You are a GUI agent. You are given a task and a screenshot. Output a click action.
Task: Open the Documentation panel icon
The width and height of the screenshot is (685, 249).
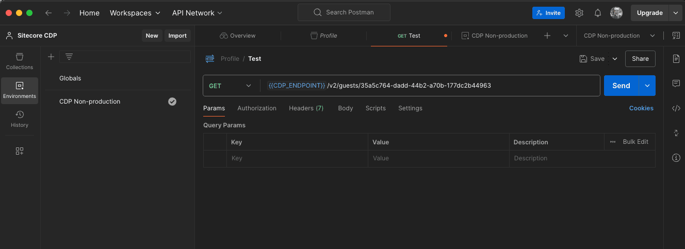pos(676,59)
